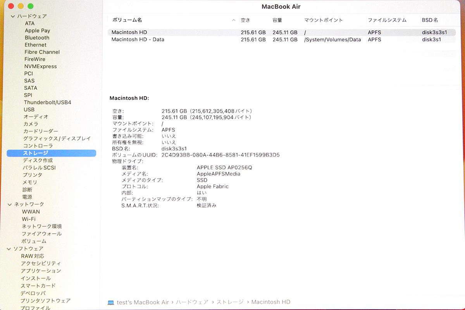This screenshot has width=465, height=310.
Task: Open the FireWire entry
Action: click(x=35, y=59)
